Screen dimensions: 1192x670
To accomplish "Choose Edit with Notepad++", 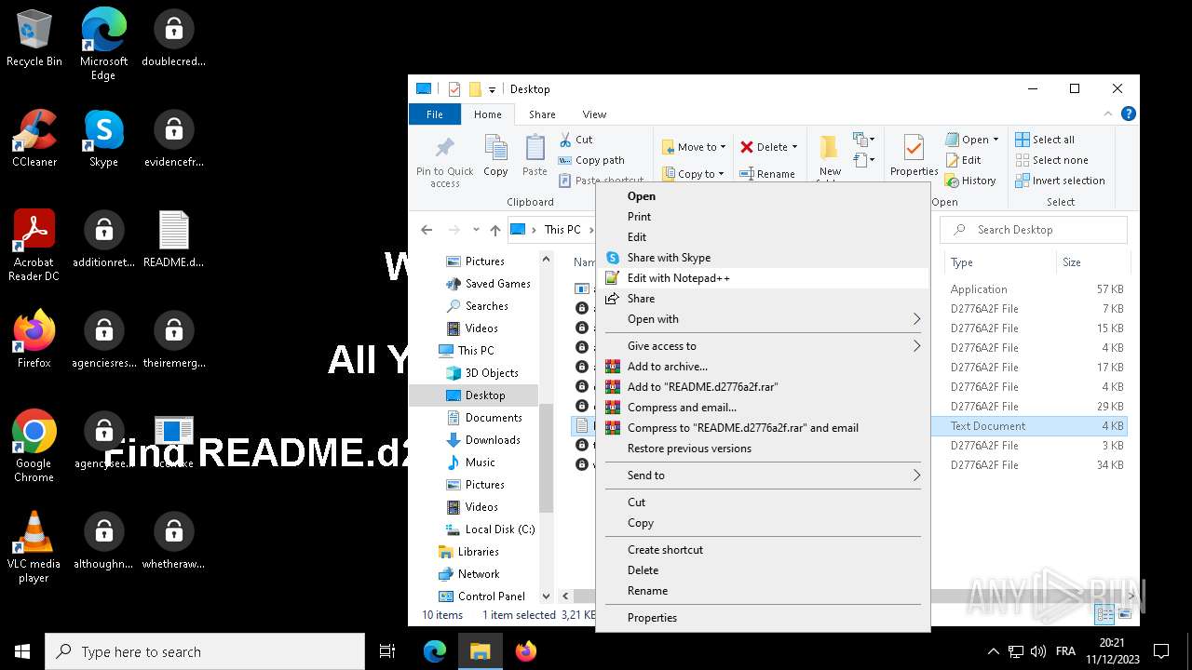I will coord(762,278).
